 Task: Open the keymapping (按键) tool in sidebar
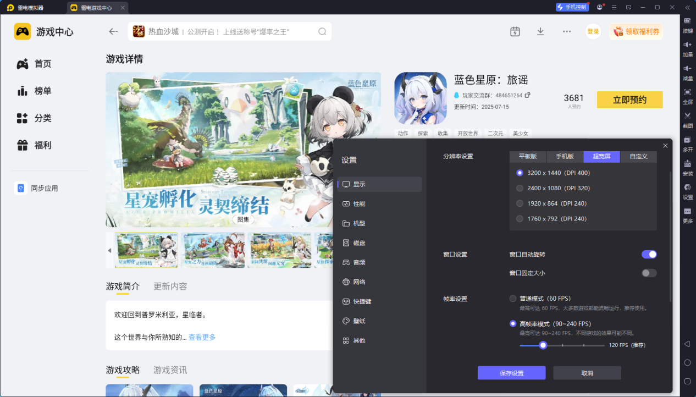pyautogui.click(x=688, y=26)
